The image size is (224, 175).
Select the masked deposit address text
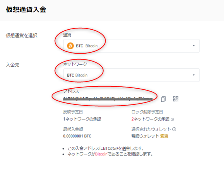[x=108, y=99]
